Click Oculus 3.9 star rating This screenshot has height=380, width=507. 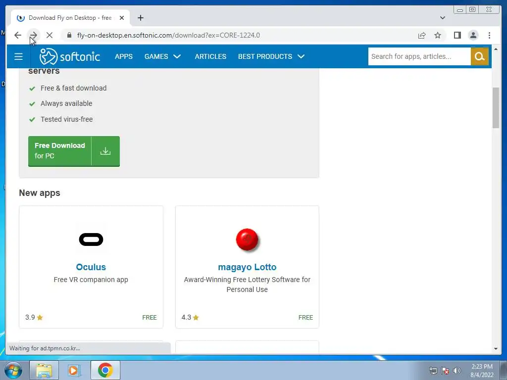(x=34, y=317)
